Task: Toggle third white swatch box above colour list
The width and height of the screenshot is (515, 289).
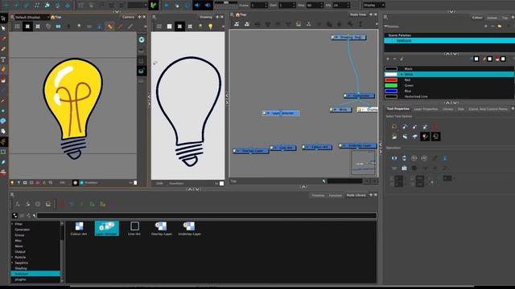Action: tap(503, 59)
